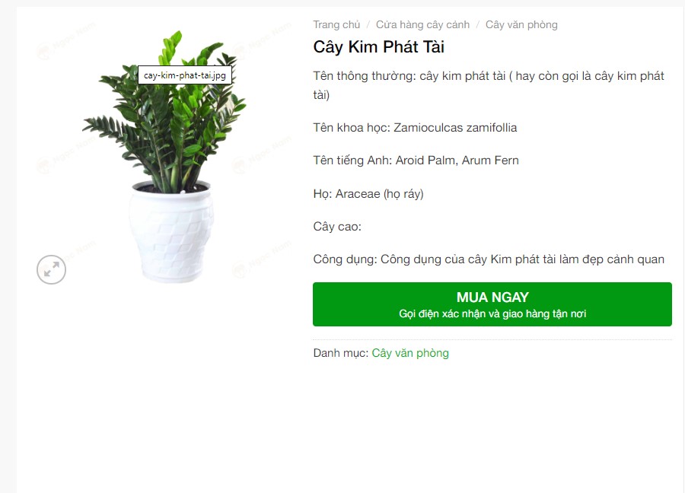The width and height of the screenshot is (685, 493).
Task: Click the Cây Kim Phát Tài heading
Action: click(378, 46)
